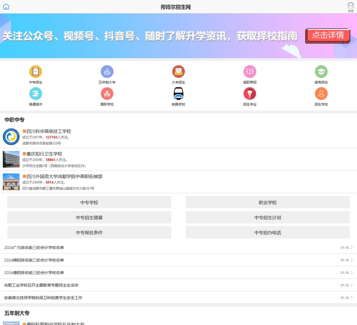This screenshot has width=357, height=325.
Task: Open the 普通高中 category icon
Action: coord(36,94)
